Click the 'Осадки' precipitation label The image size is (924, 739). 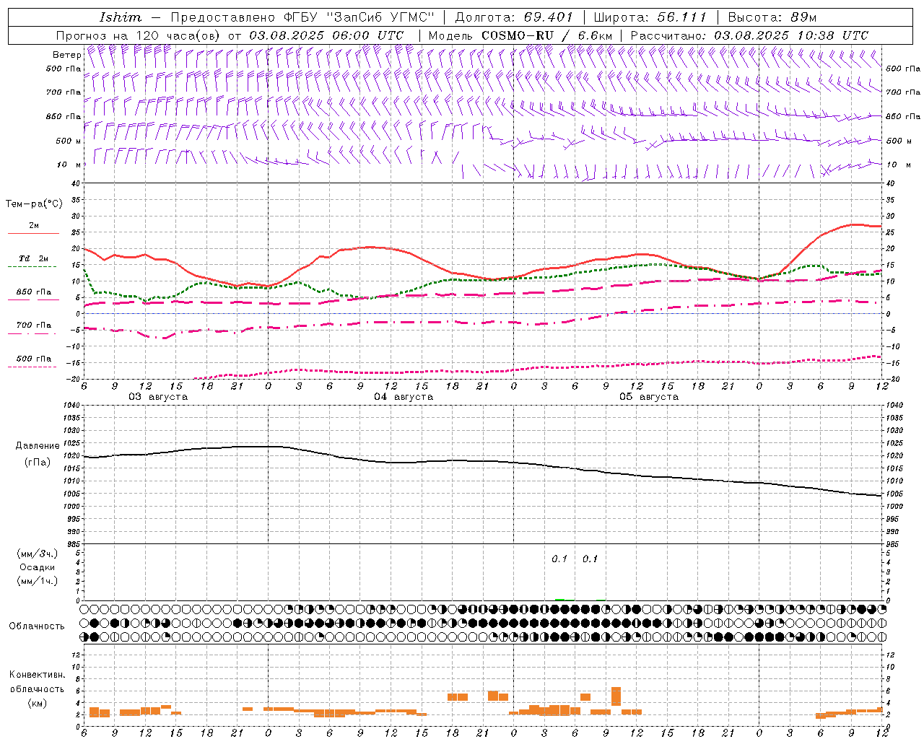[x=38, y=567]
